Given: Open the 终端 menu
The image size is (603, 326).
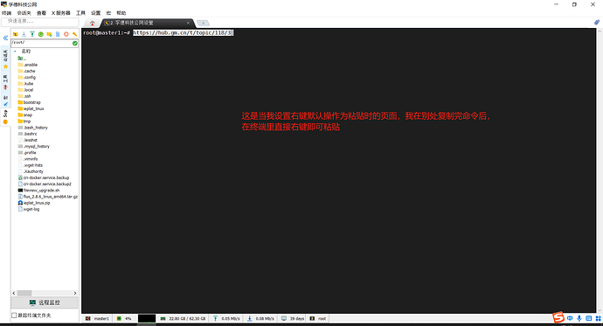Looking at the screenshot, I should [x=6, y=13].
